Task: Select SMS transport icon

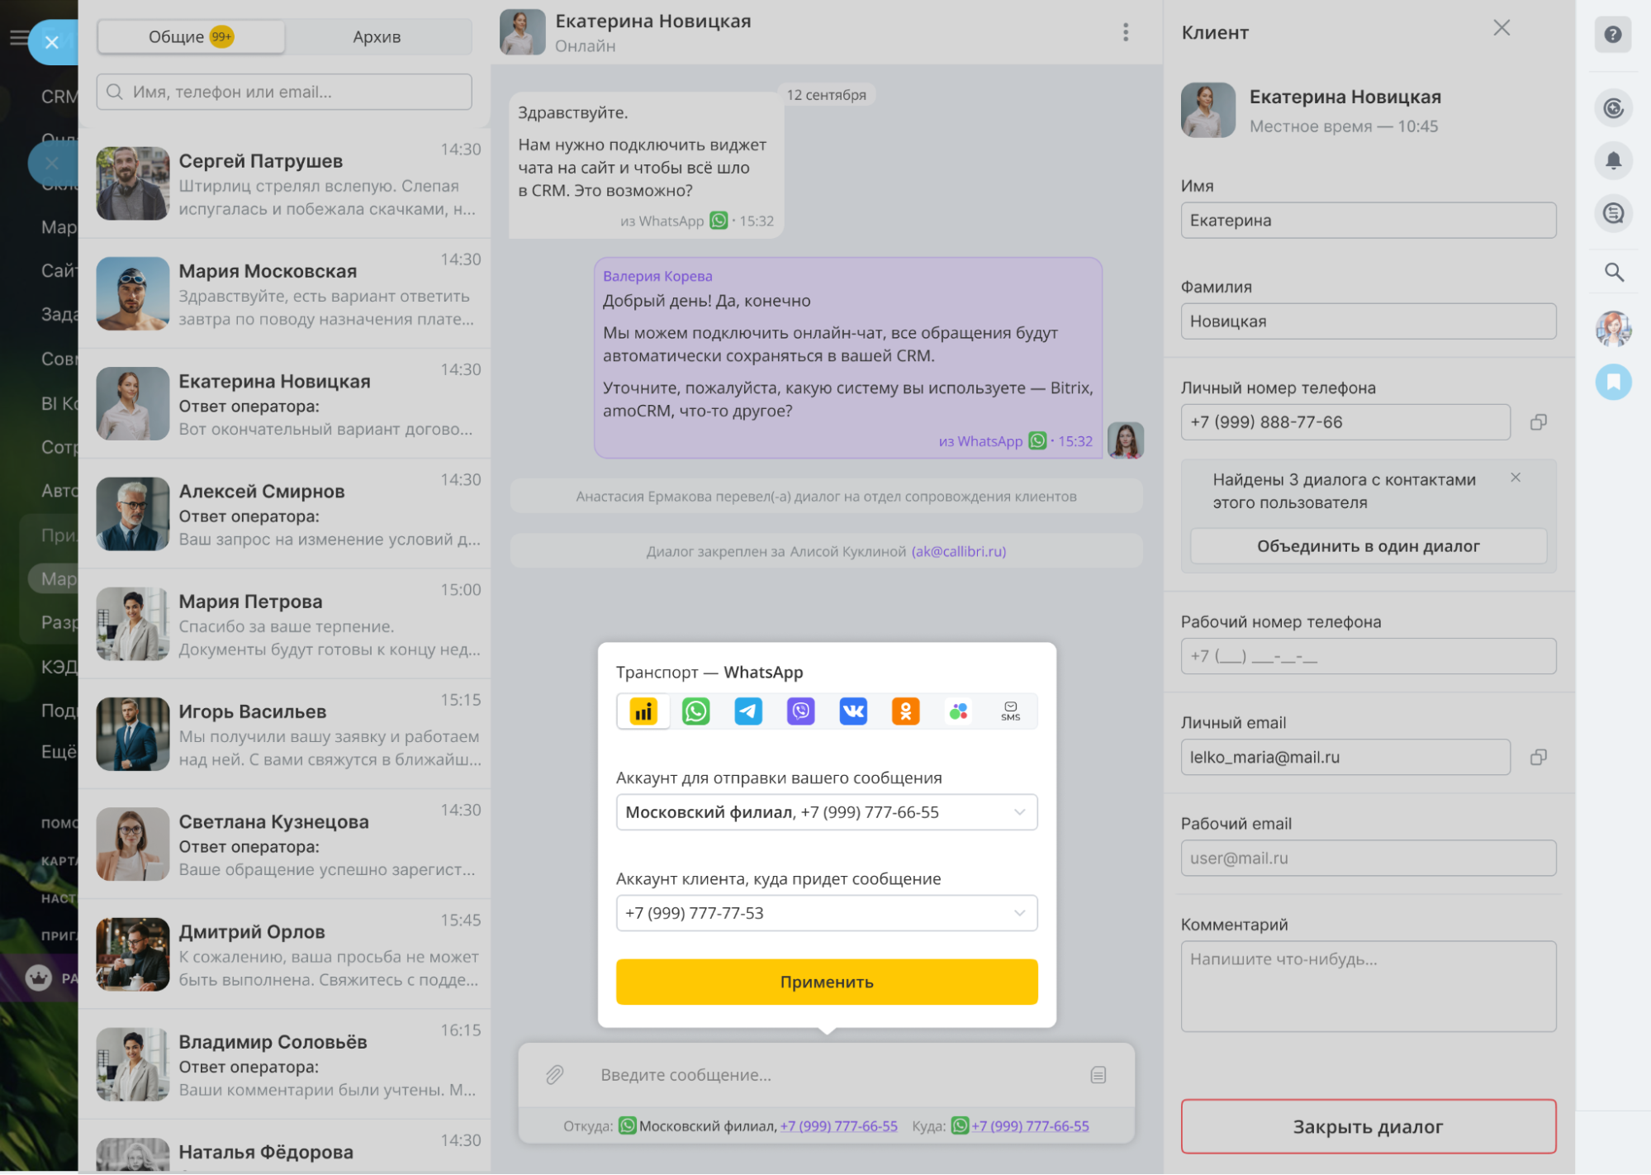Action: point(1010,711)
